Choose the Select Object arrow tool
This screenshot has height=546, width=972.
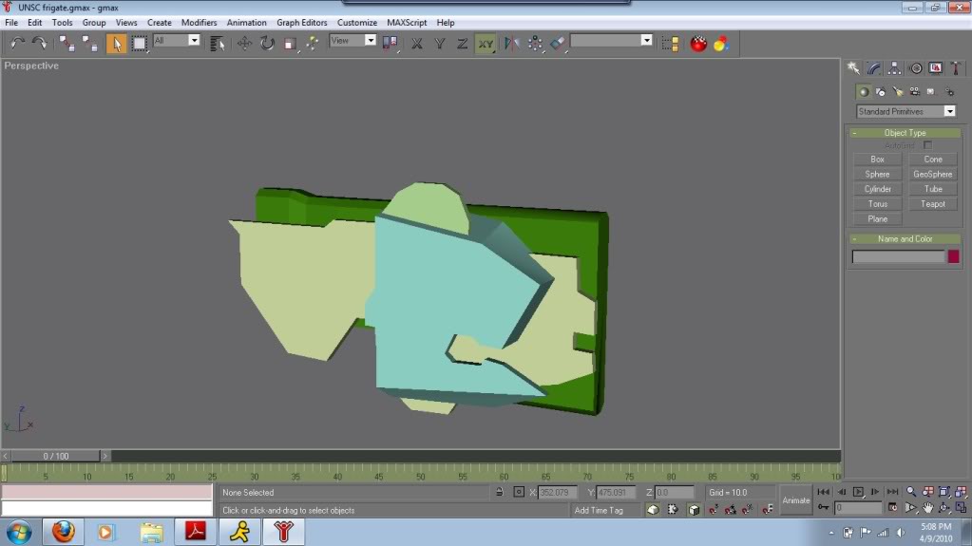coord(116,44)
